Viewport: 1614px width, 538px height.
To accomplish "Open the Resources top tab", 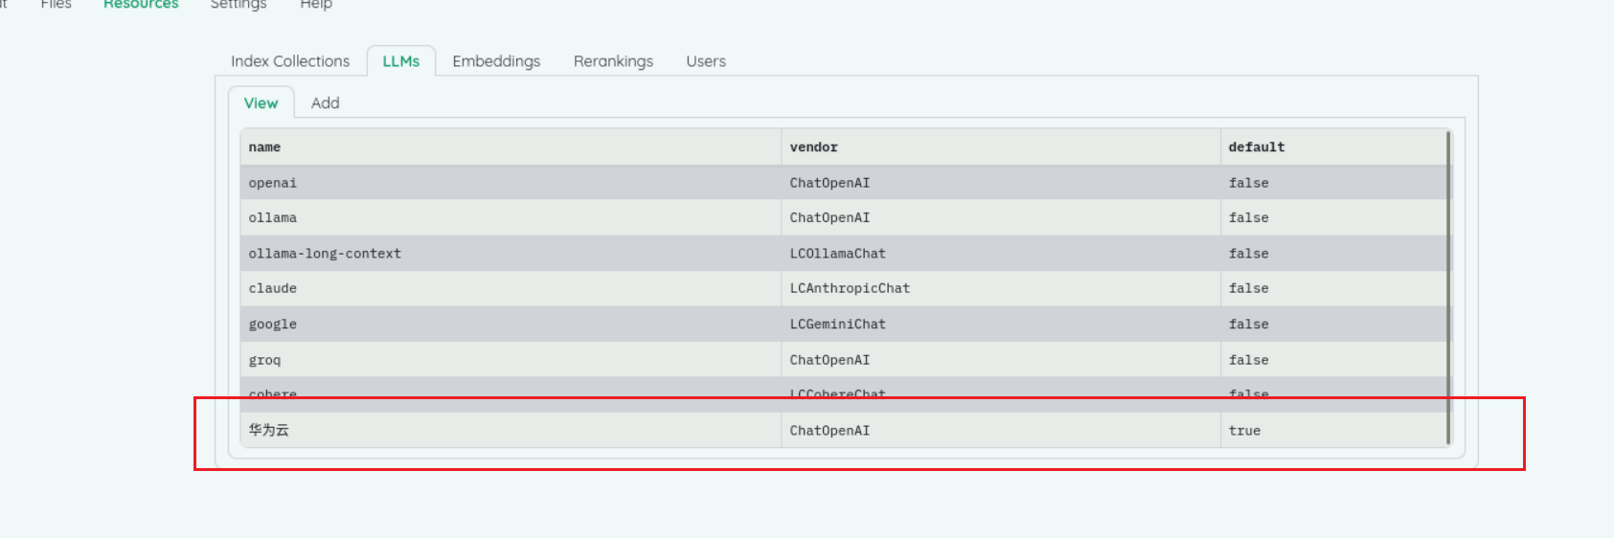I will (x=141, y=5).
